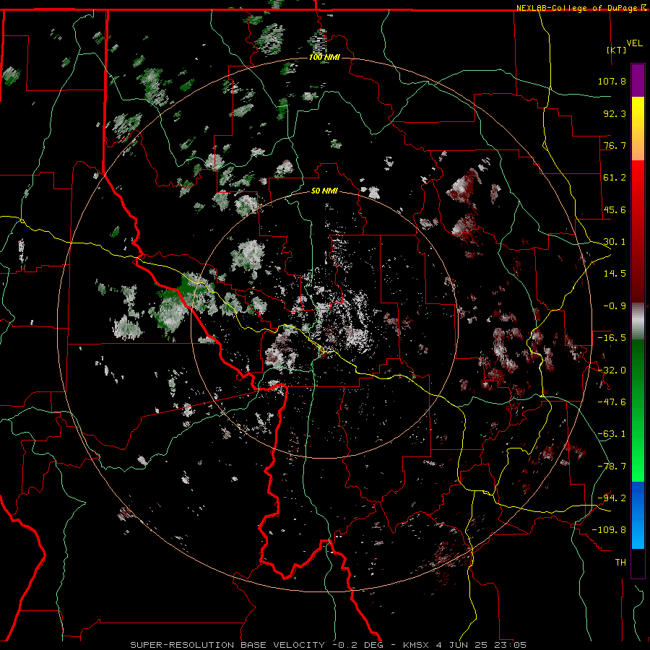Click the 100 NMI range ring label

click(x=324, y=57)
